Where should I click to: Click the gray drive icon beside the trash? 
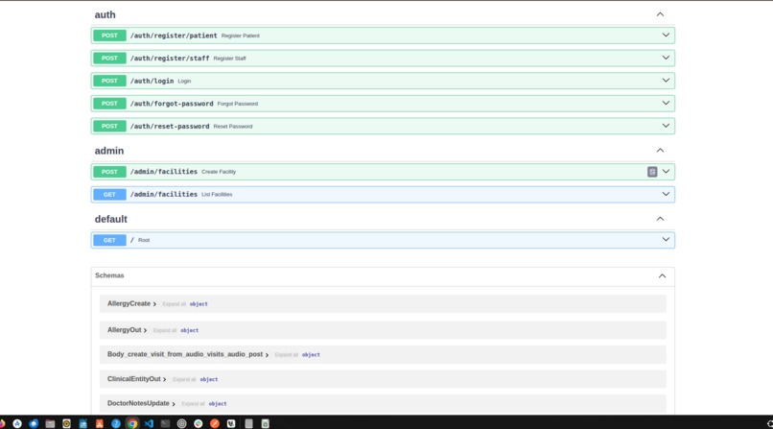click(248, 423)
